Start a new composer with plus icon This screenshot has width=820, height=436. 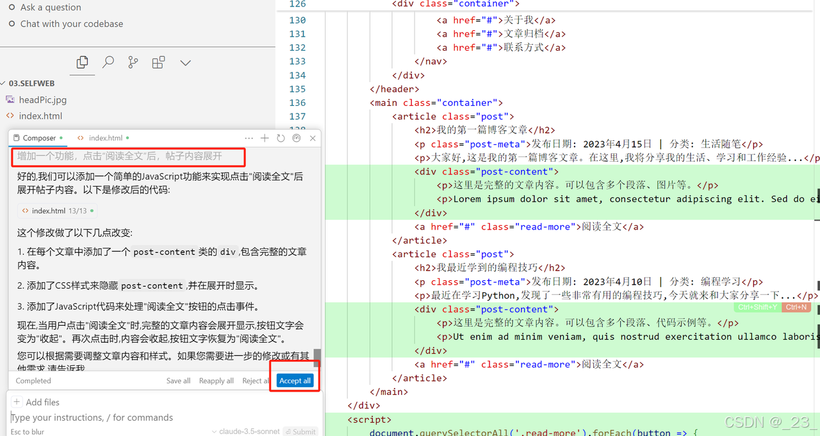coord(265,138)
